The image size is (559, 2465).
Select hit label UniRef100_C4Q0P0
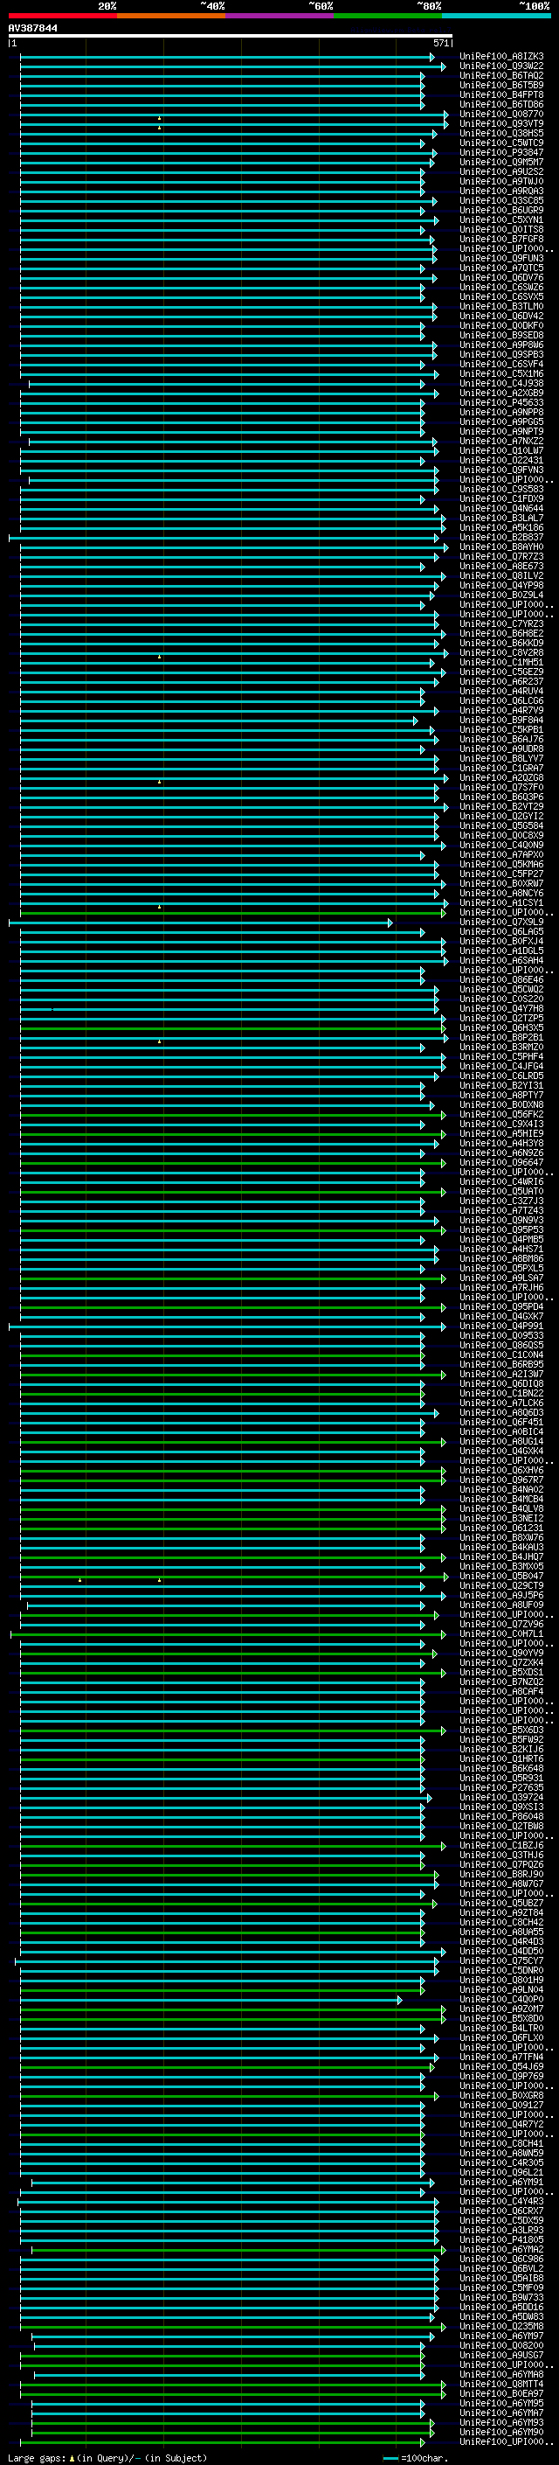pyautogui.click(x=501, y=2000)
